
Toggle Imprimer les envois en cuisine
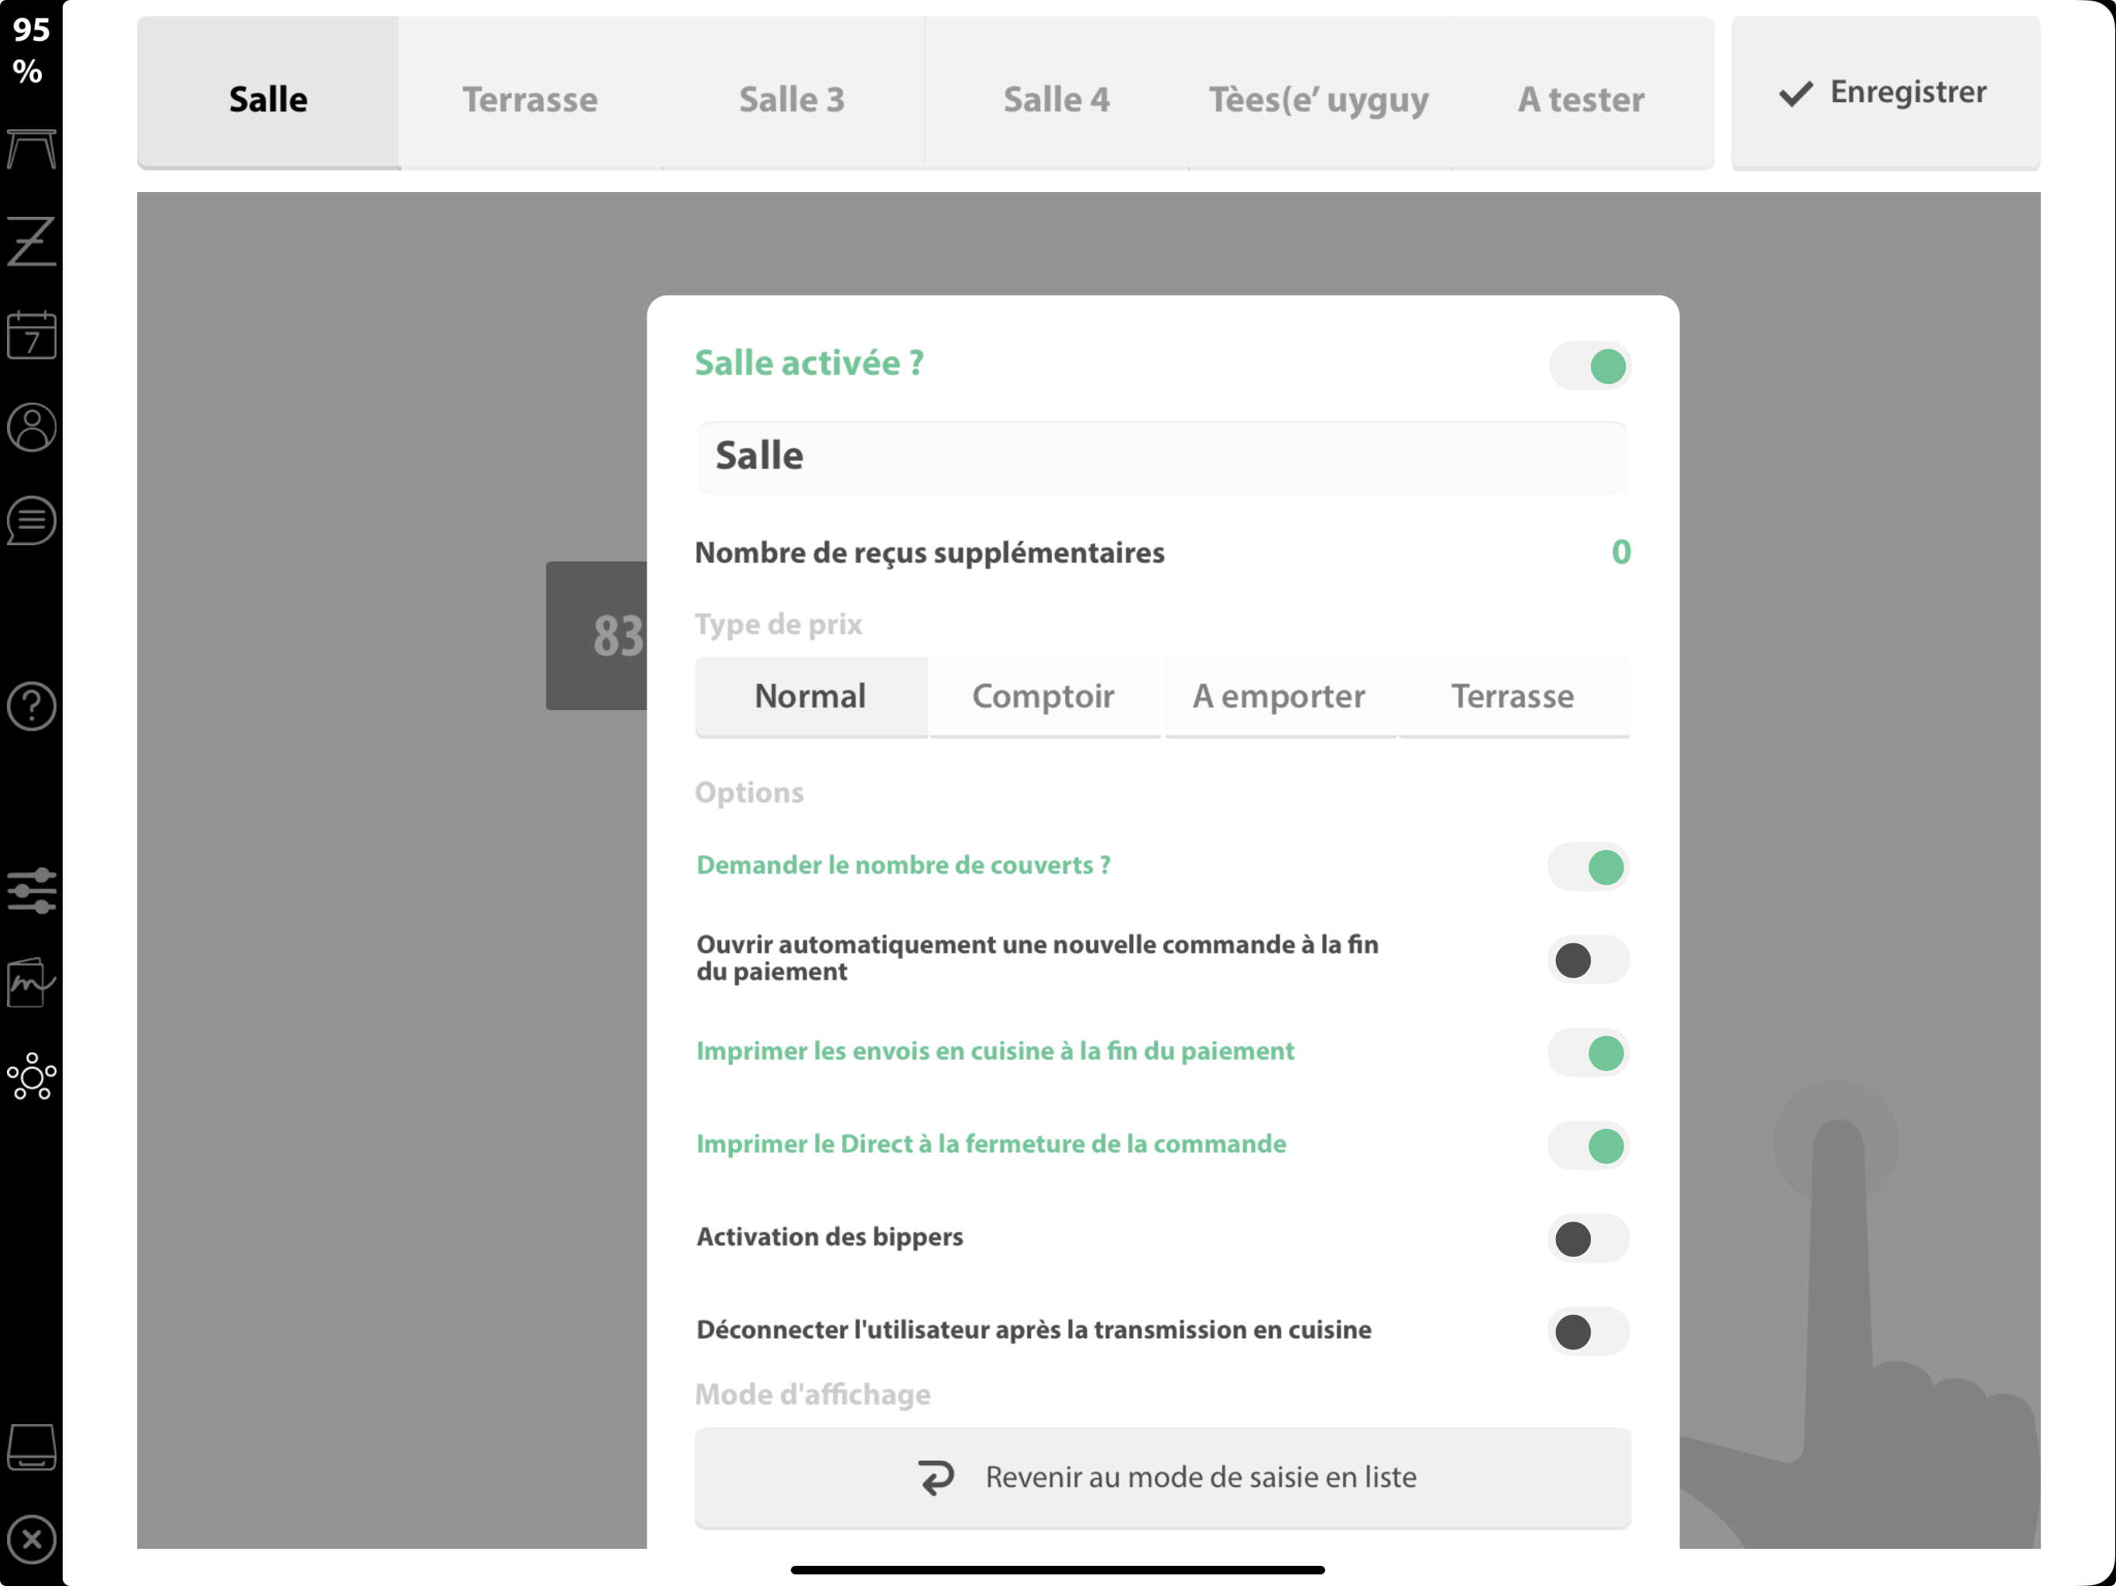[1588, 1052]
